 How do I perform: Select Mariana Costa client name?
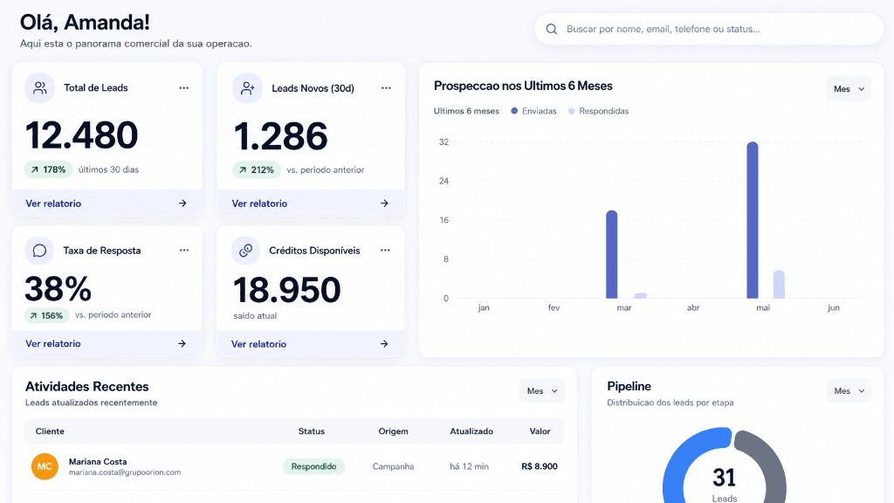pyautogui.click(x=98, y=462)
